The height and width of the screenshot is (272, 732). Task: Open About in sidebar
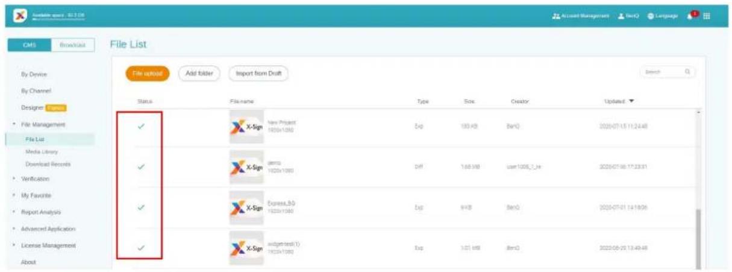click(x=28, y=262)
